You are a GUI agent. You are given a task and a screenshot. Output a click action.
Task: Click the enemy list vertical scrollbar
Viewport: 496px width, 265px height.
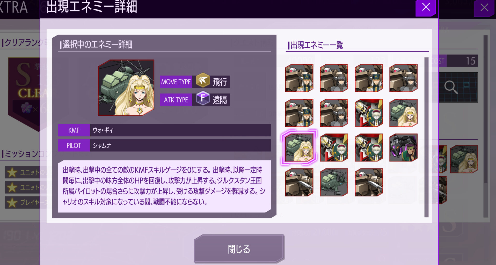coord(426,137)
